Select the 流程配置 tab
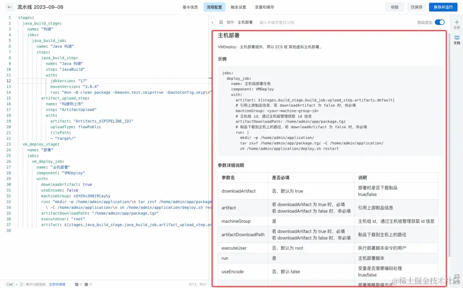Screen dimensions: 463x288 point(214,7)
